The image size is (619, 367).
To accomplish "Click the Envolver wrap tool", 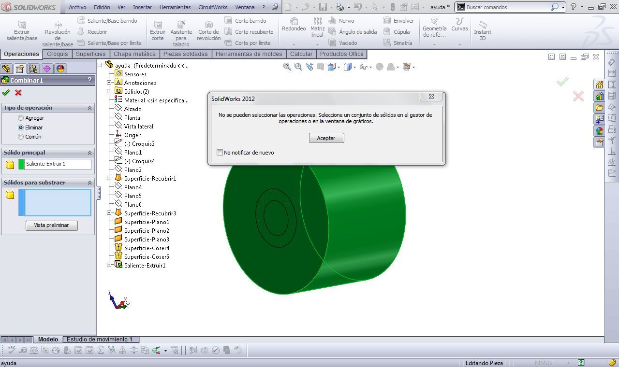I will [398, 21].
